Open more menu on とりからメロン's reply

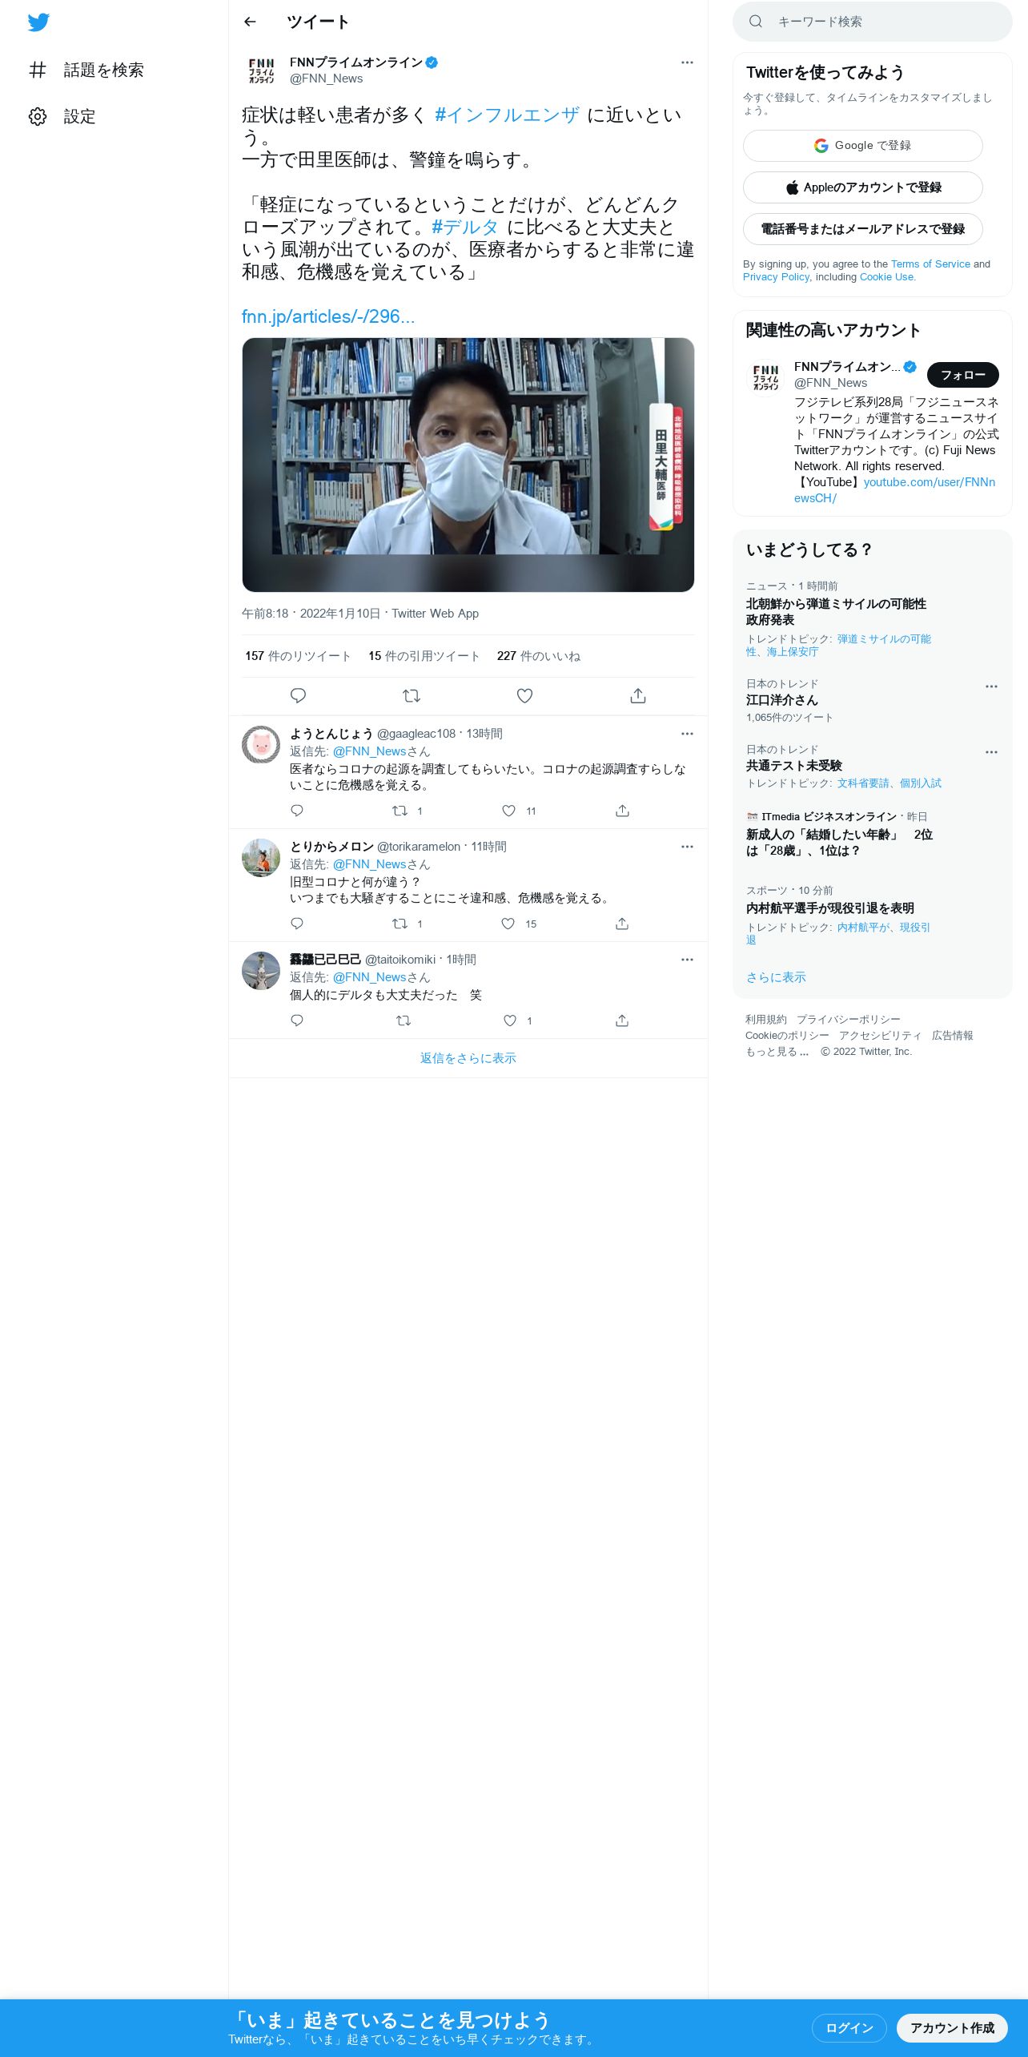click(x=687, y=847)
